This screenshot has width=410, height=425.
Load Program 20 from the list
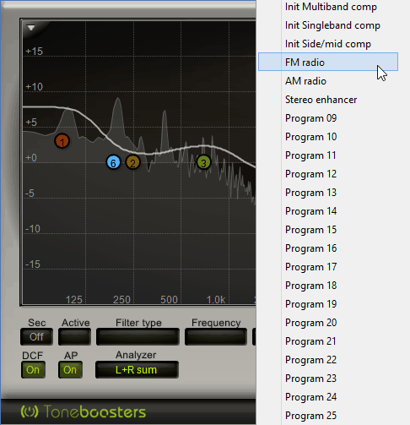pyautogui.click(x=328, y=323)
